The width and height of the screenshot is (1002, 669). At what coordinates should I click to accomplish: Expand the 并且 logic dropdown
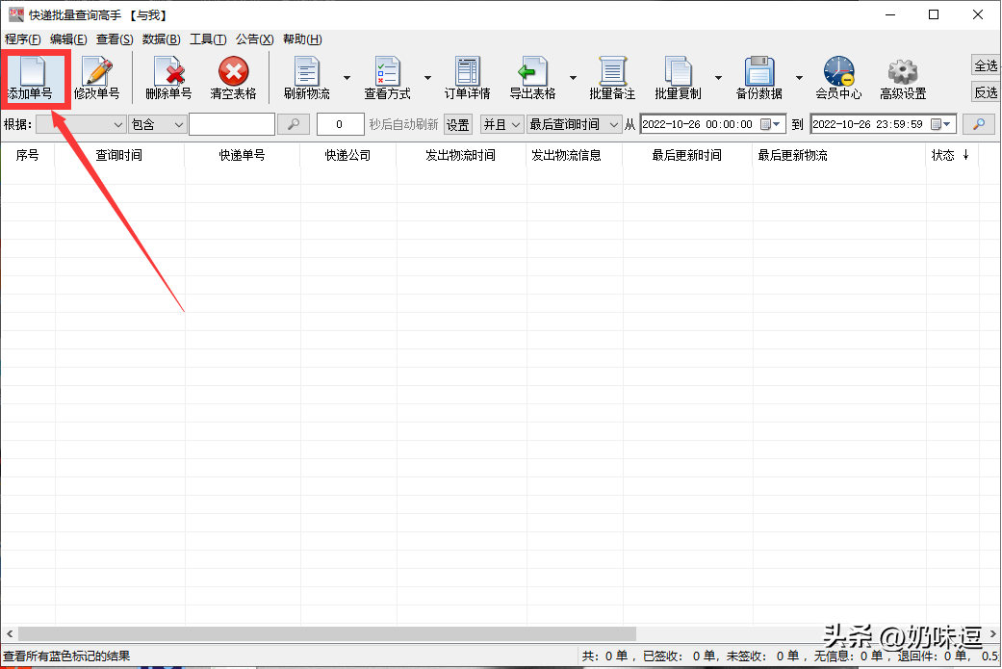502,125
